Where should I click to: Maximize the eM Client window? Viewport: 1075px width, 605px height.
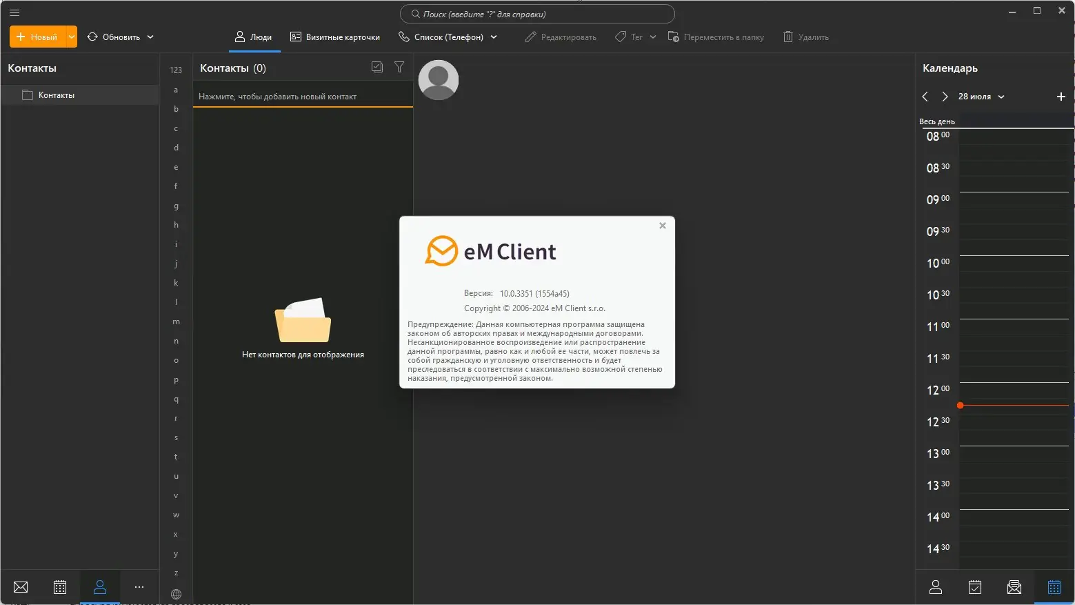[1037, 11]
